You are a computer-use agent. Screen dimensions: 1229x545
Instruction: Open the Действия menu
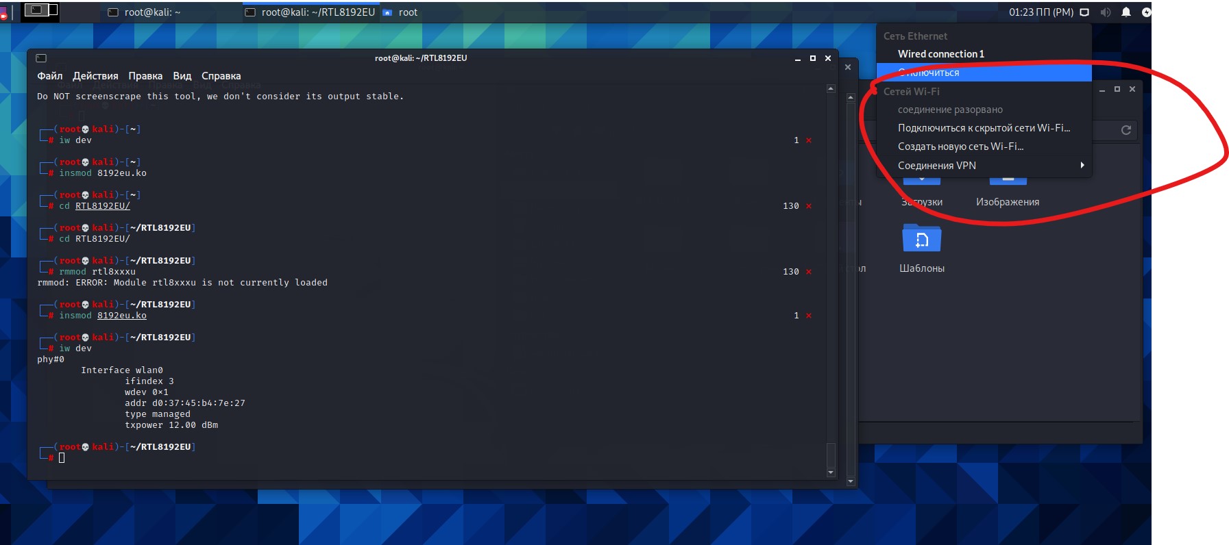point(95,76)
